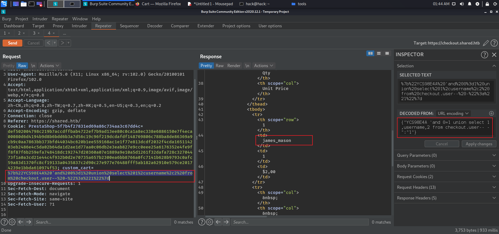Click the request panel vertical scrollbar
499x234 pixels.
tap(195, 148)
